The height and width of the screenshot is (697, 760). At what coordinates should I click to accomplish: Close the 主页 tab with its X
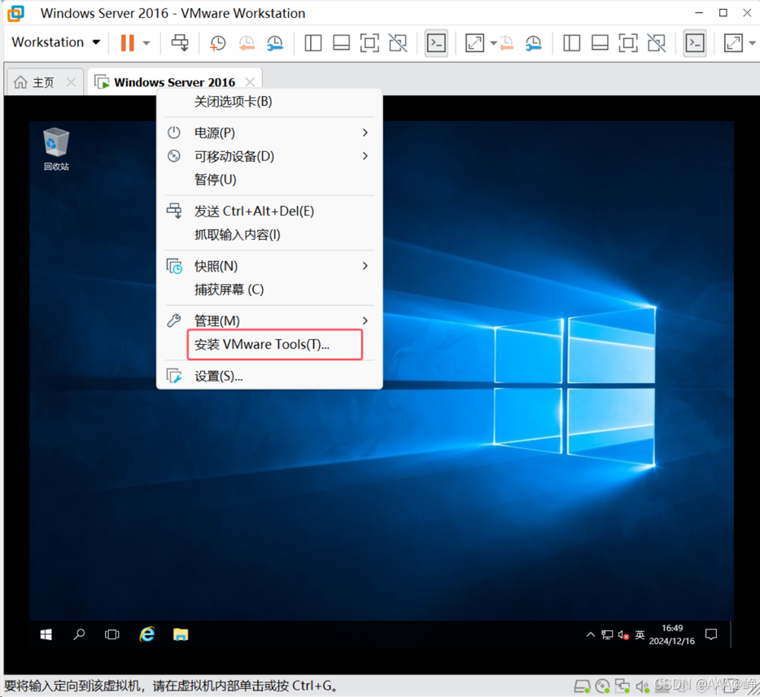tap(71, 82)
